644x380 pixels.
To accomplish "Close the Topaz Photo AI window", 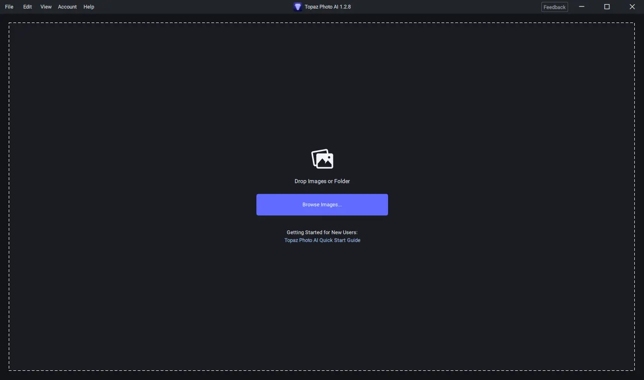I will [x=632, y=7].
